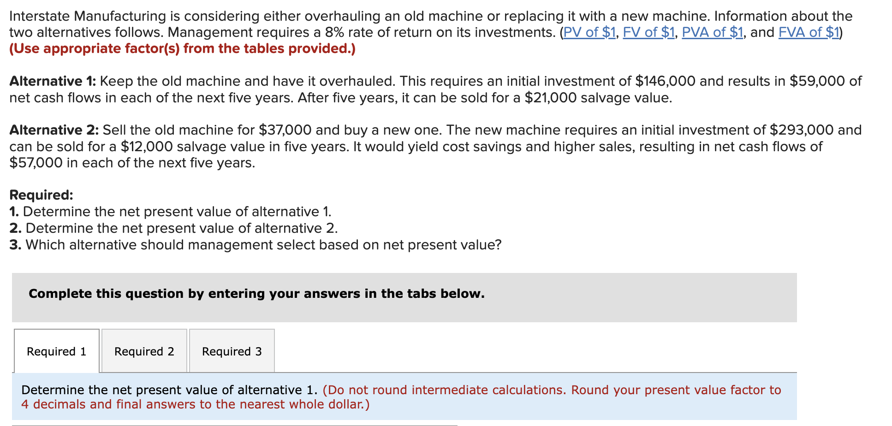
Task: Click requirement 1 in the numbered list
Action: (171, 212)
